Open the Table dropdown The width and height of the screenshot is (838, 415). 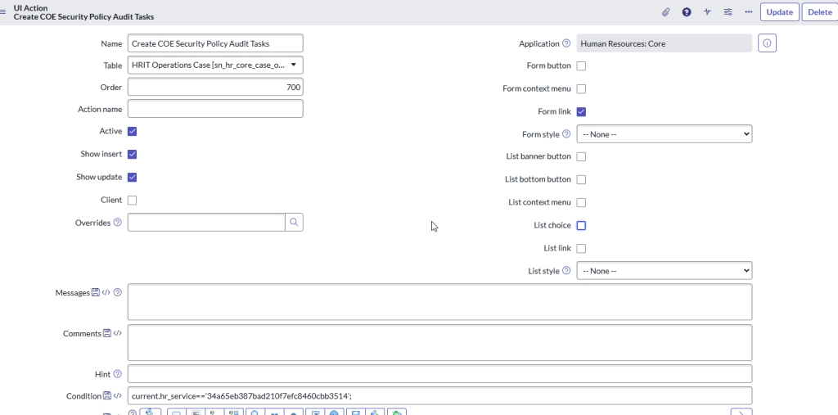coord(215,65)
